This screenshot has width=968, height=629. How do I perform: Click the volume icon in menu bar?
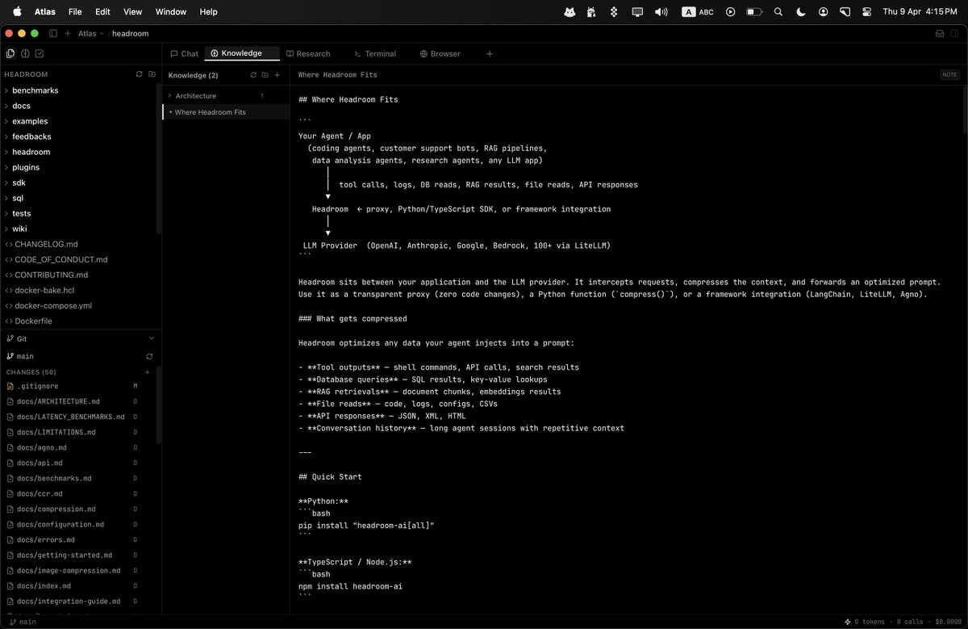click(661, 12)
